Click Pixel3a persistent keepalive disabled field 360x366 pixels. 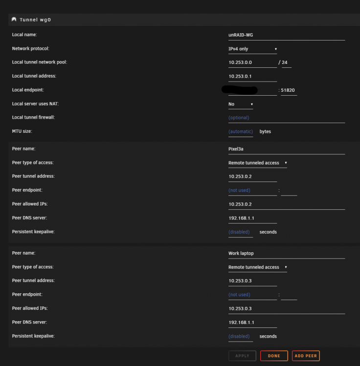tap(241, 232)
